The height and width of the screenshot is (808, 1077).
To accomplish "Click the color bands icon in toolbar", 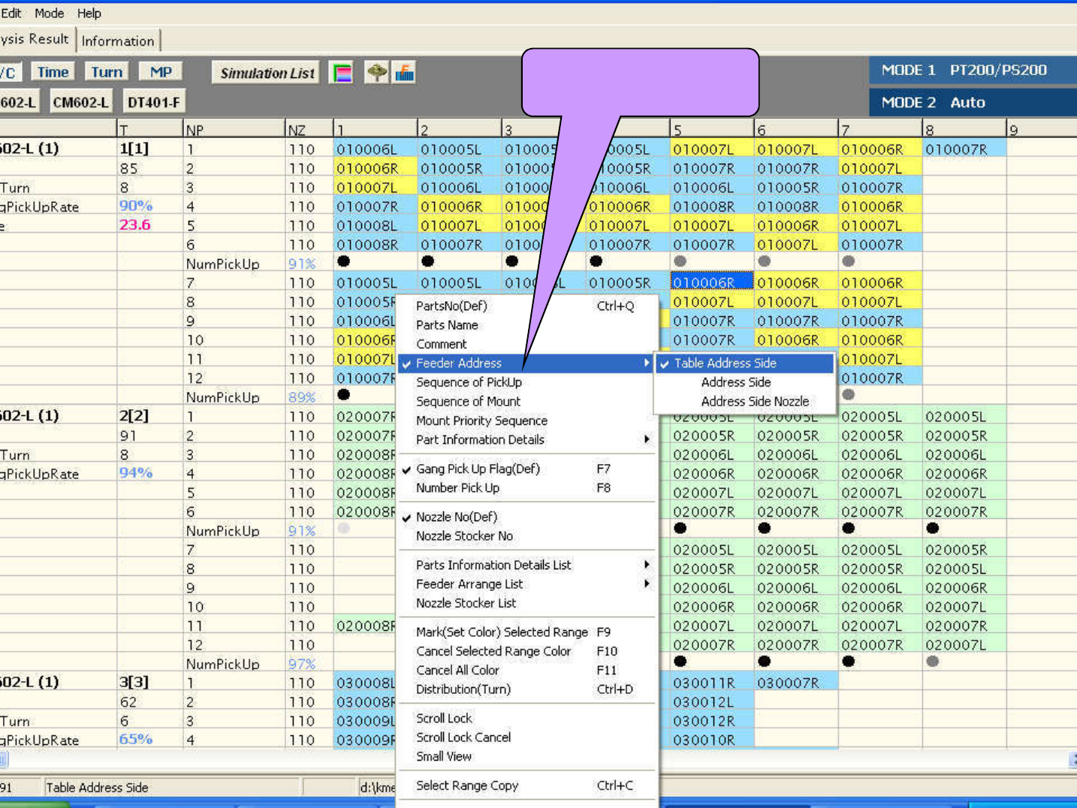I will tap(342, 73).
